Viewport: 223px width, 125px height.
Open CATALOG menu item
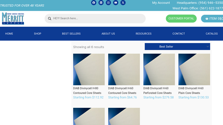212,34
